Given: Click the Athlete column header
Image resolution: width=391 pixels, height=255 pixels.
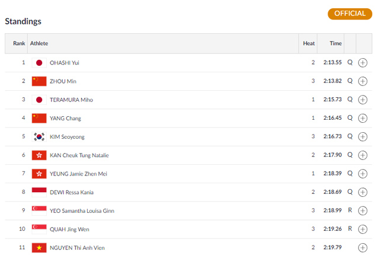Looking at the screenshot, I should [x=39, y=43].
